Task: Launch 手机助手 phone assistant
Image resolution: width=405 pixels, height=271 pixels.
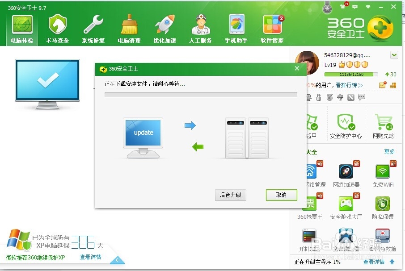Action: tap(236, 29)
